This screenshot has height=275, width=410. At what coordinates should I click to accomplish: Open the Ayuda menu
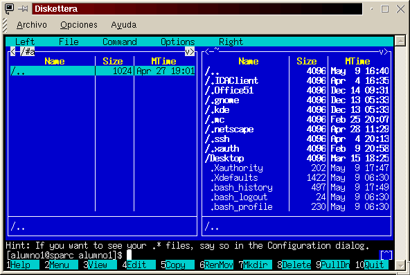124,25
